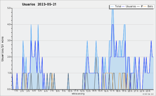The height and width of the screenshot is (96, 156).
Task: Click the '10 h' x-axis label
Action: [70, 91]
